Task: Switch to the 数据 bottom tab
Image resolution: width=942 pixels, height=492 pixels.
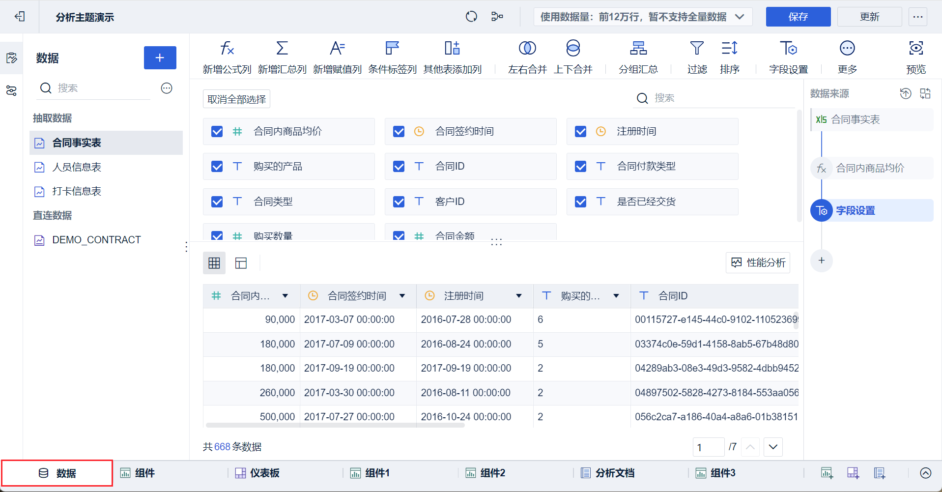Action: [x=57, y=473]
